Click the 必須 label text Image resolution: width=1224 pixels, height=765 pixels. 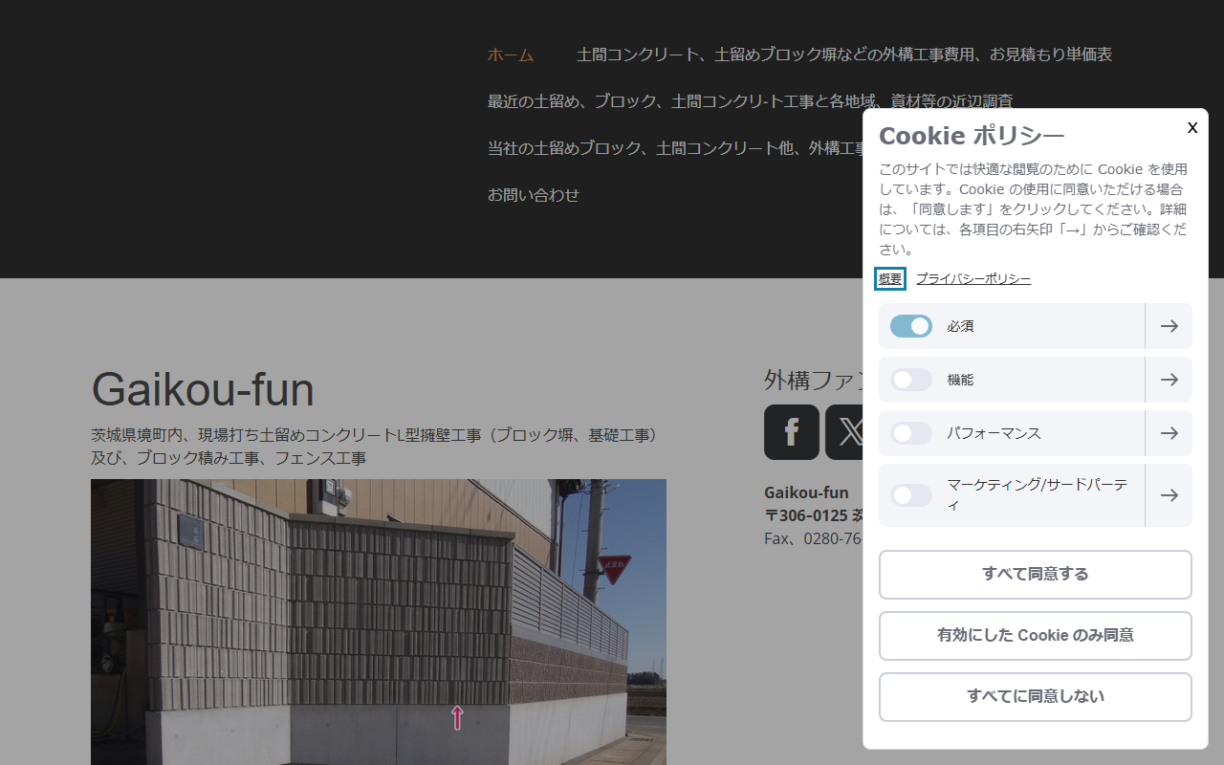tap(961, 326)
